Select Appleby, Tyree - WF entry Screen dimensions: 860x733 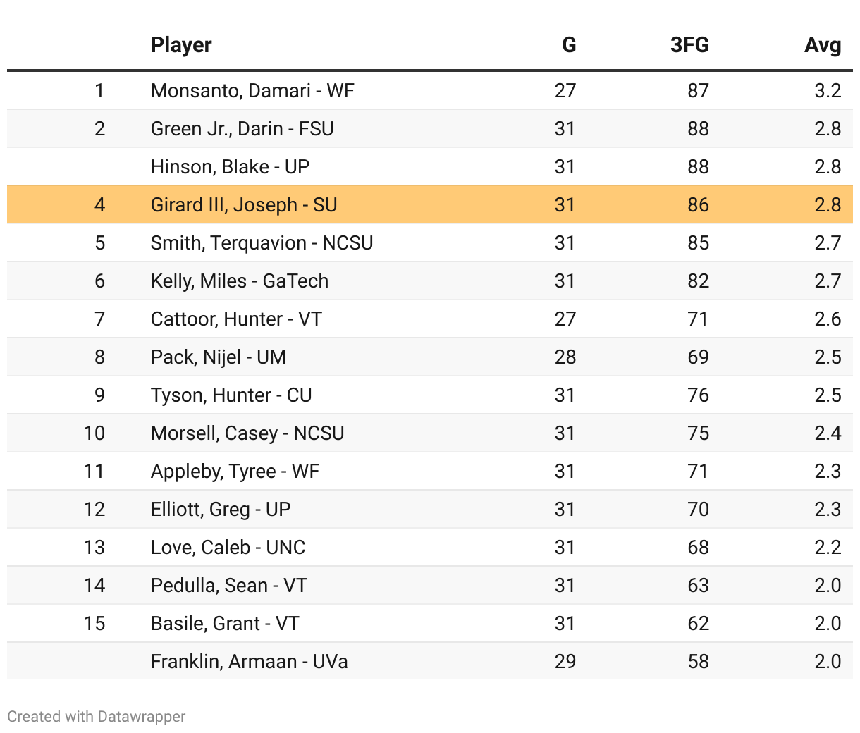pos(235,472)
